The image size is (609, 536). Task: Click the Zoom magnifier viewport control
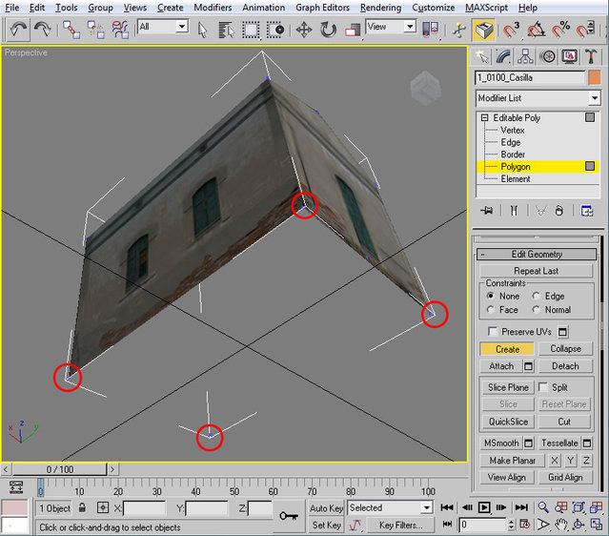[542, 508]
